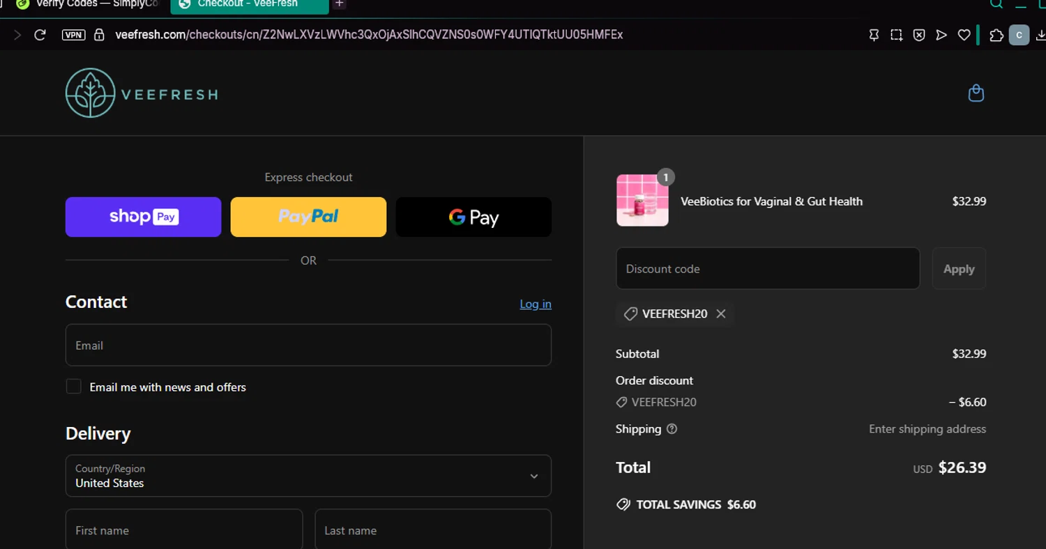
Task: Click the browser address bar URL
Action: pyautogui.click(x=369, y=35)
